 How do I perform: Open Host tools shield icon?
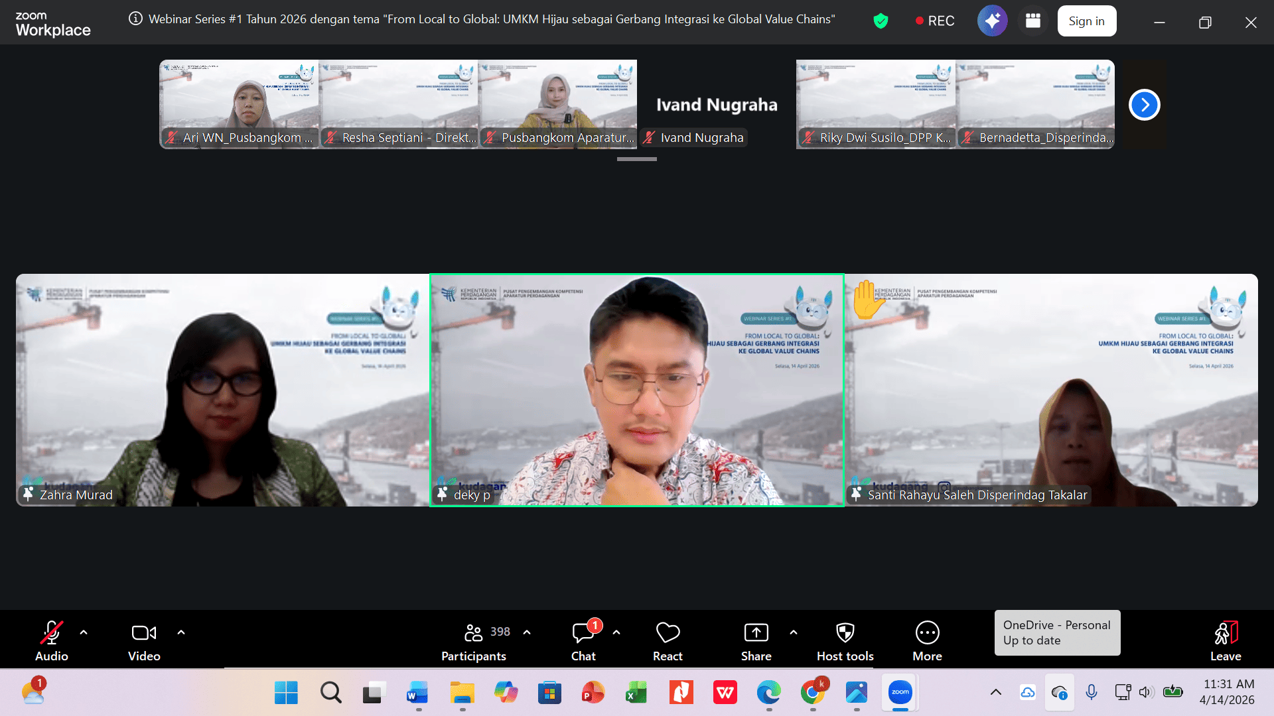tap(845, 640)
